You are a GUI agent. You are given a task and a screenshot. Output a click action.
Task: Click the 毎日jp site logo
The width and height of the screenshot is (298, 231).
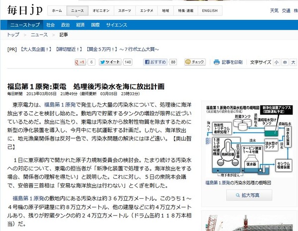tap(25, 10)
